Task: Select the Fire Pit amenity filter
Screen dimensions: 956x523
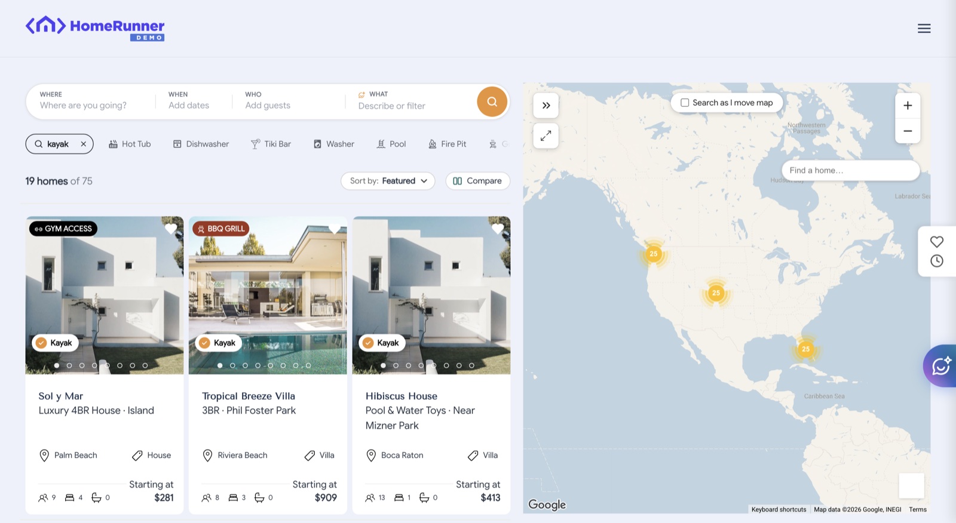Action: 448,144
